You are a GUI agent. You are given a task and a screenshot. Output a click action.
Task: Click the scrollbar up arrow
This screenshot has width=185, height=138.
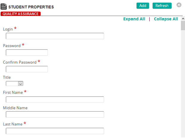183,19
